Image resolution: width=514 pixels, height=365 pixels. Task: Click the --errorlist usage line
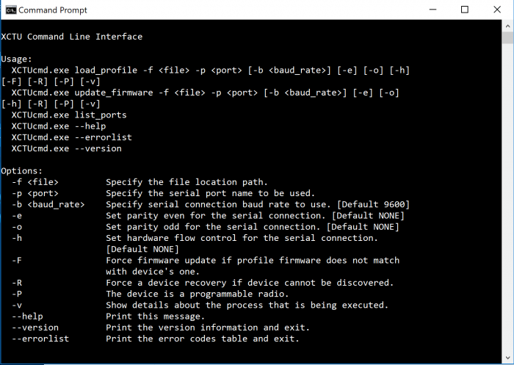(72, 137)
